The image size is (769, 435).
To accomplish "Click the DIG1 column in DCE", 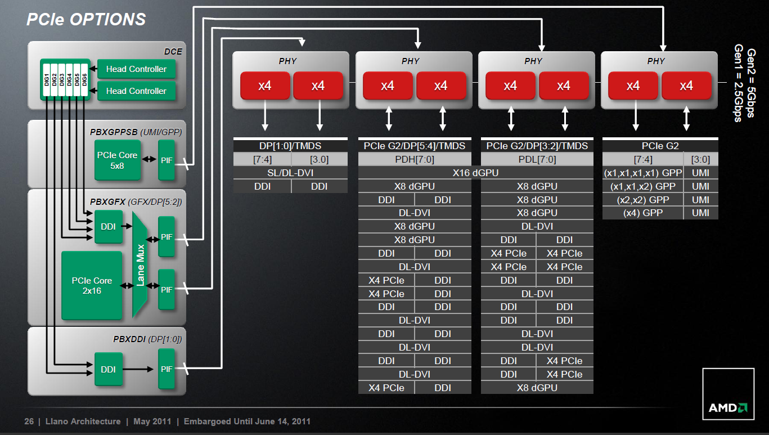I will click(47, 79).
